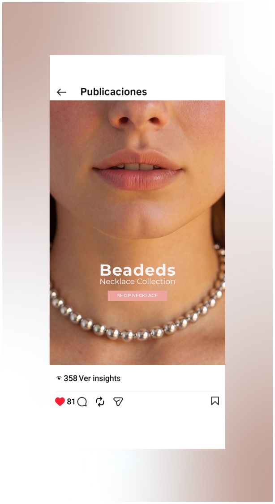Click the SHOP NECKLACE button
Screen dimensions: 275x504
coord(137,295)
